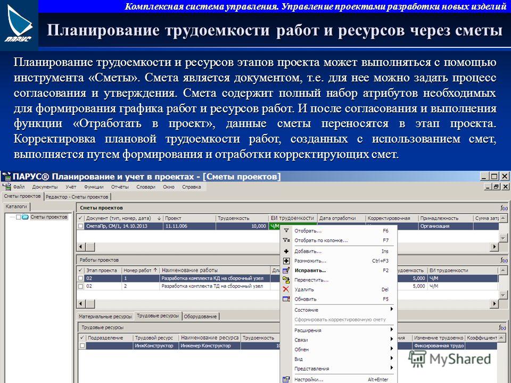Image resolution: width=511 pixels, height=383 pixels.
Task: Click the Подразделение column header
Action: tap(110, 338)
